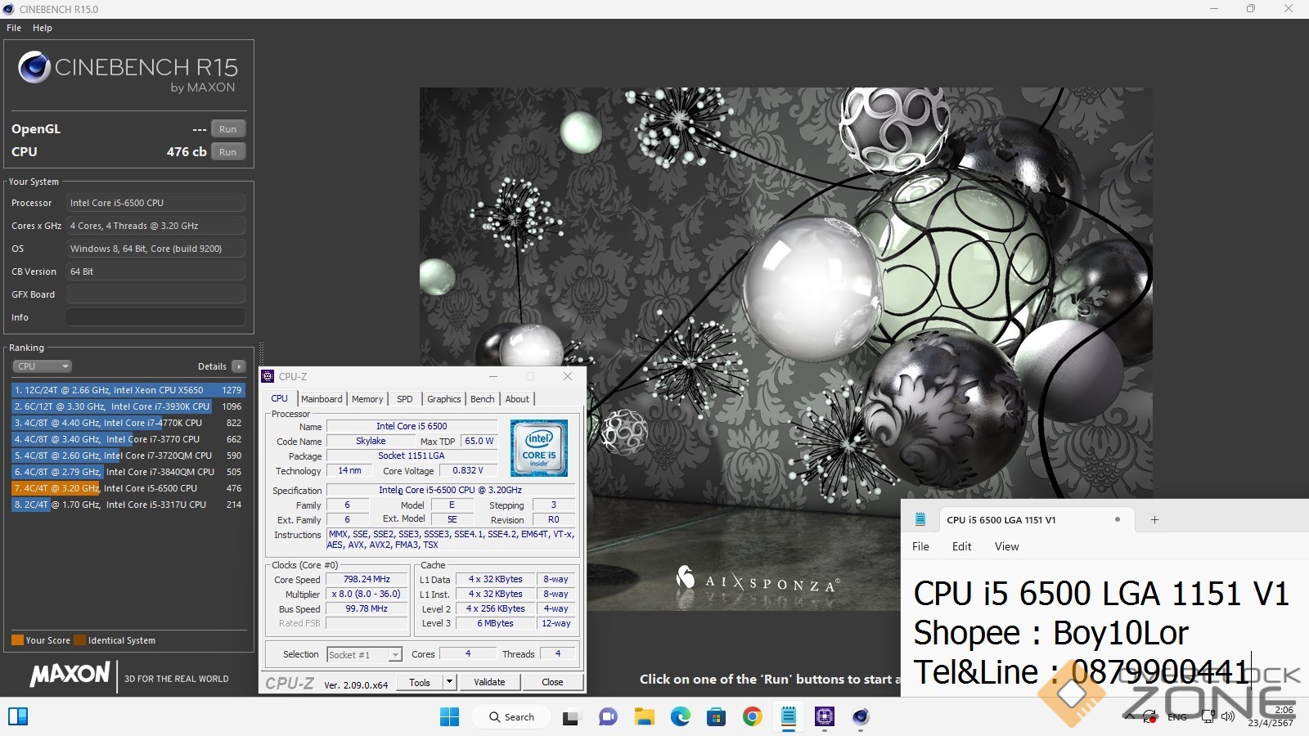Switch to the Graphics tab in CPU-Z
Screen dimensions: 1309x736
click(x=444, y=399)
